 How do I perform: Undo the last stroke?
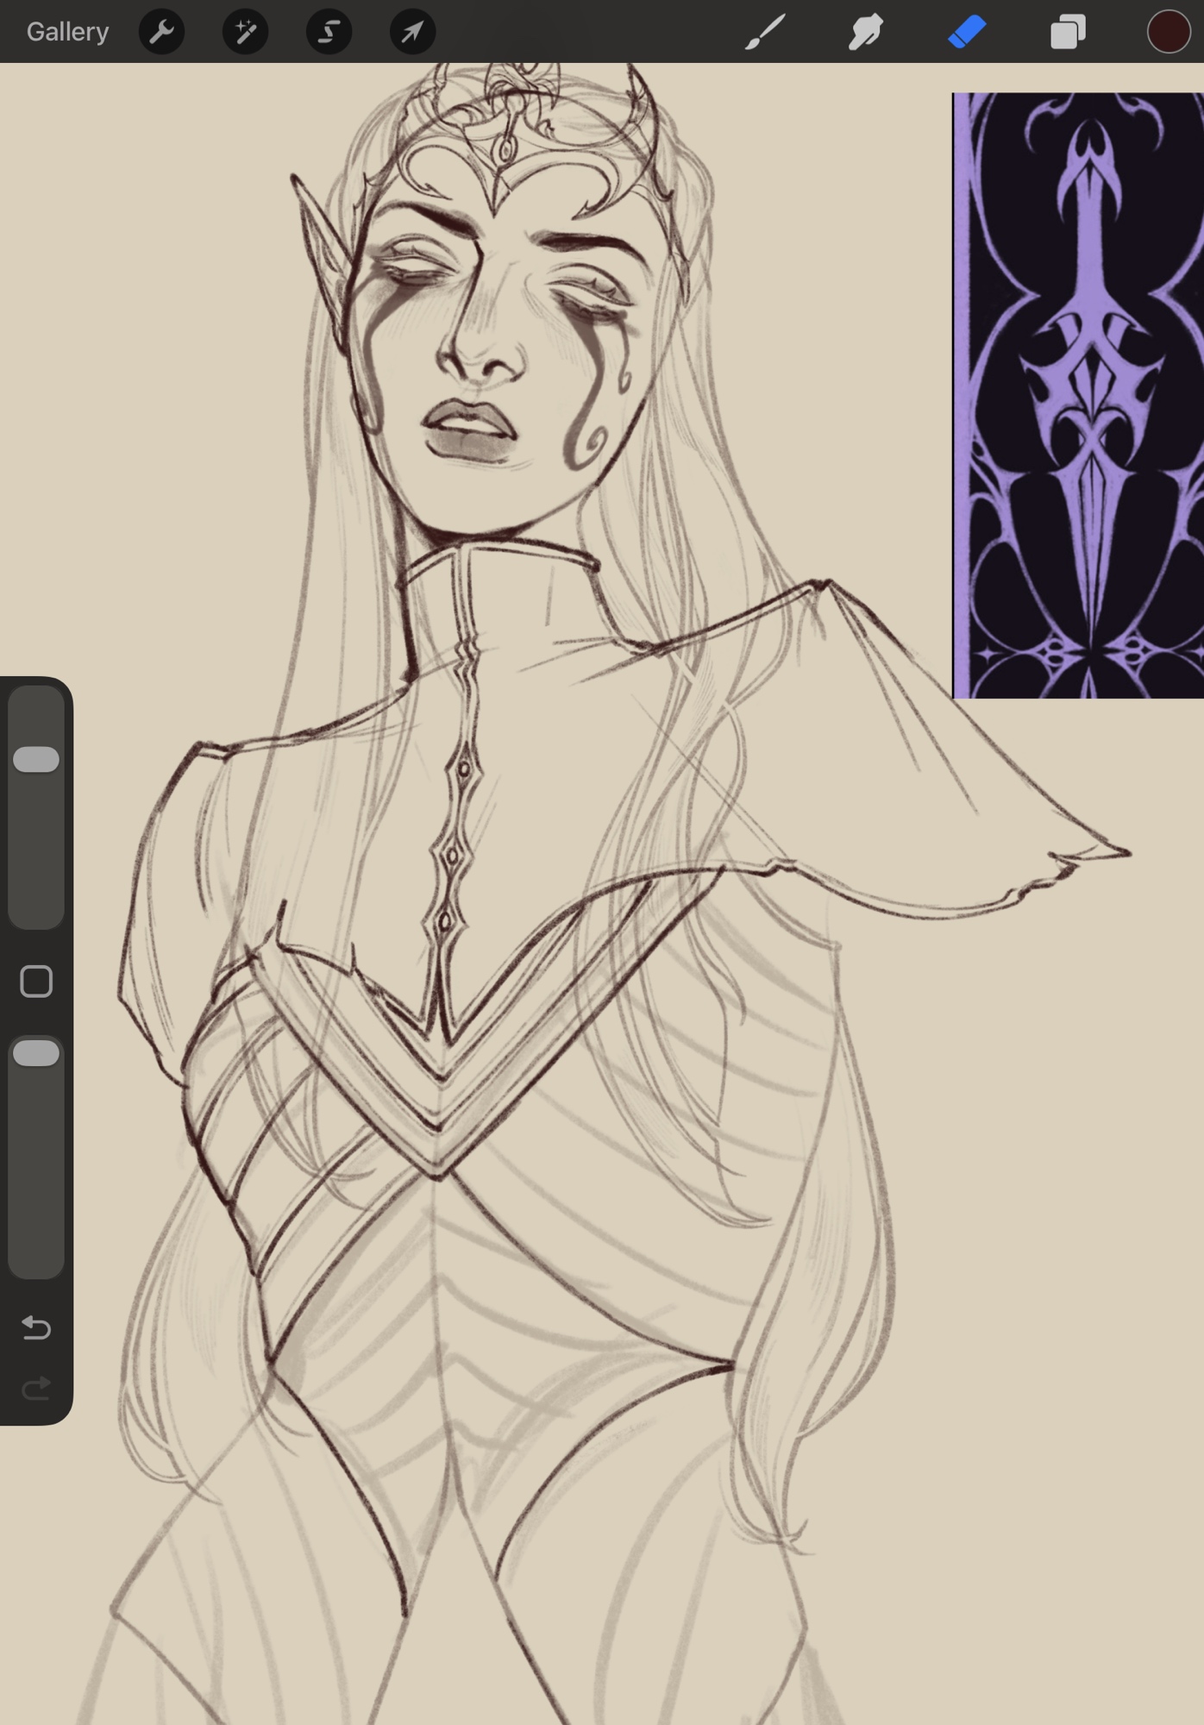pos(36,1327)
